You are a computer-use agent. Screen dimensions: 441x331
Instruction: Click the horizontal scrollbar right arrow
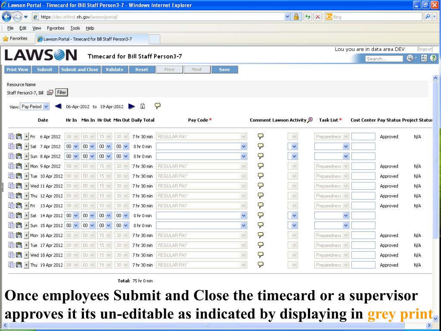(x=429, y=325)
